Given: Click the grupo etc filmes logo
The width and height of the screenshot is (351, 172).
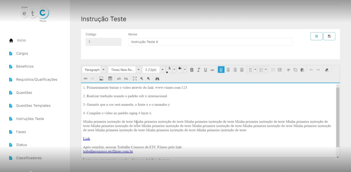Looking at the screenshot, I should pos(35,14).
